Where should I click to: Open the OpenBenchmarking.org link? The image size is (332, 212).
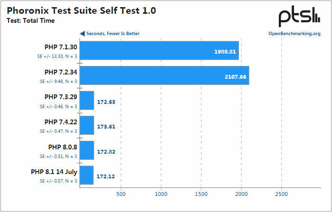[x=294, y=34]
